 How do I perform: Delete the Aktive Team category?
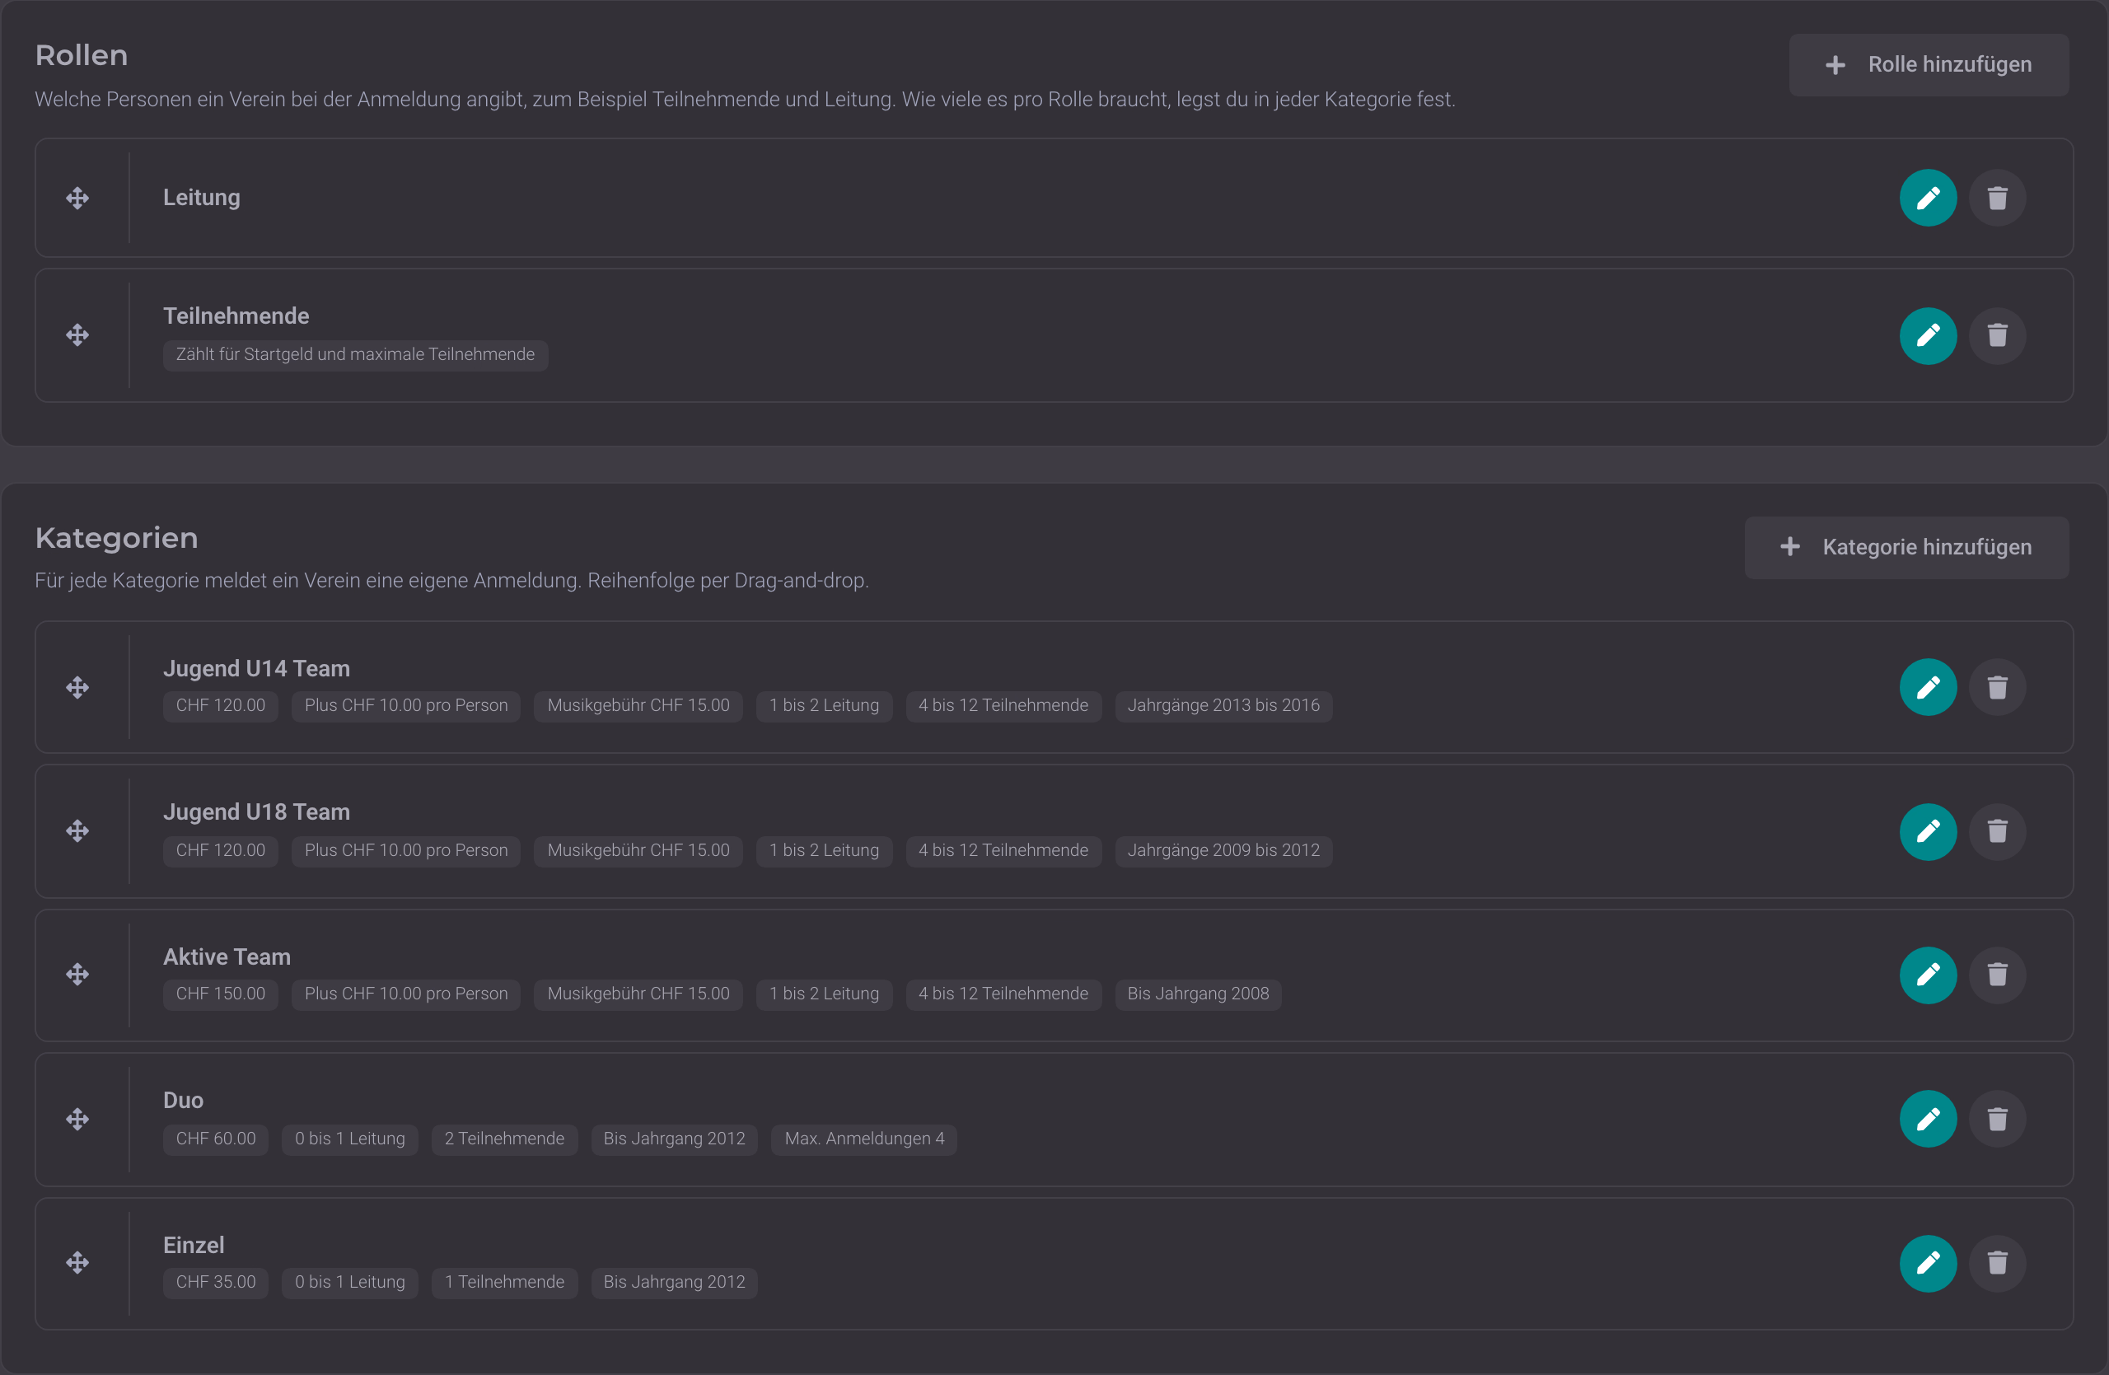1996,975
